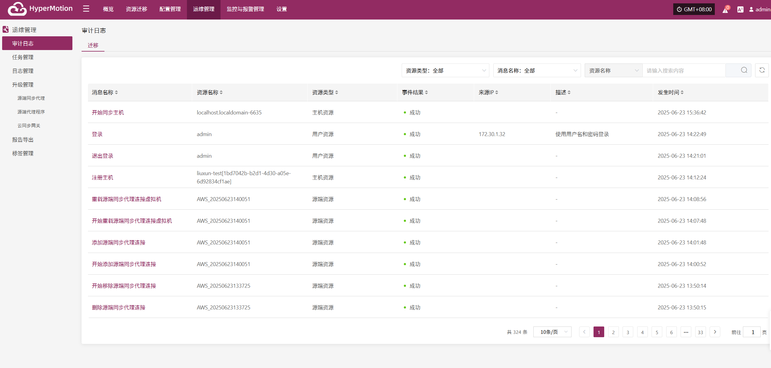The width and height of the screenshot is (771, 368).
Task: Open 设置 top menu
Action: [x=282, y=9]
